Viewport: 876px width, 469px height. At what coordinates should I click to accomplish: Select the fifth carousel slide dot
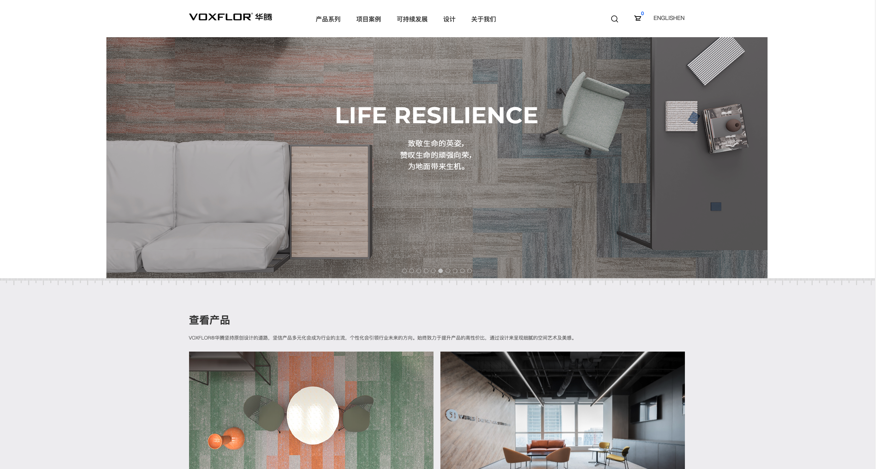(433, 271)
